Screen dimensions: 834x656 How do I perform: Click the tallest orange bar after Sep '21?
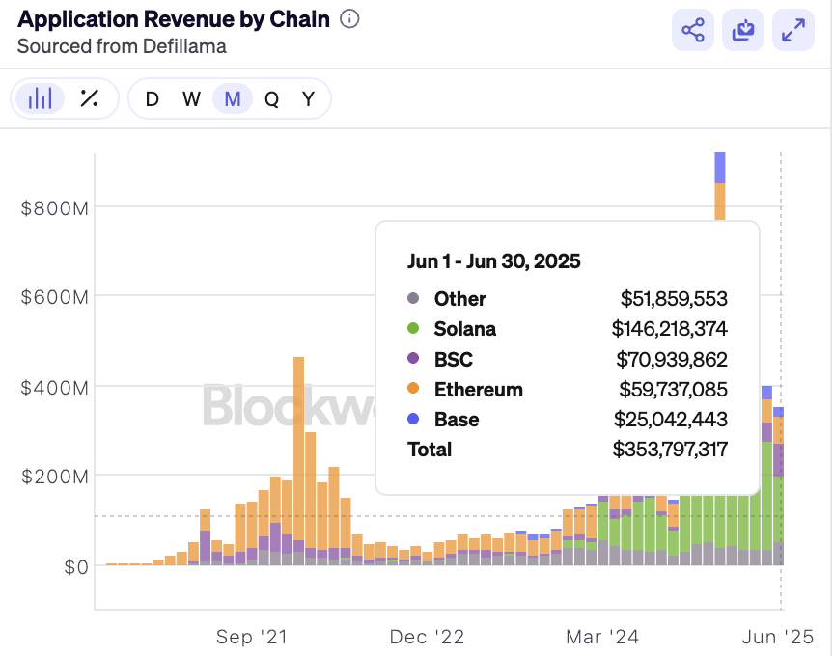299,460
